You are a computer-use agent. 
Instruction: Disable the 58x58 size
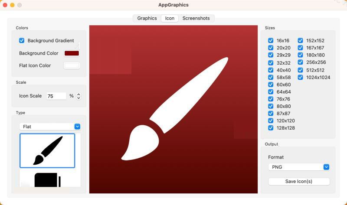coord(271,78)
